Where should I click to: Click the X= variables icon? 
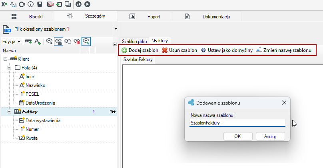(x=4, y=4)
